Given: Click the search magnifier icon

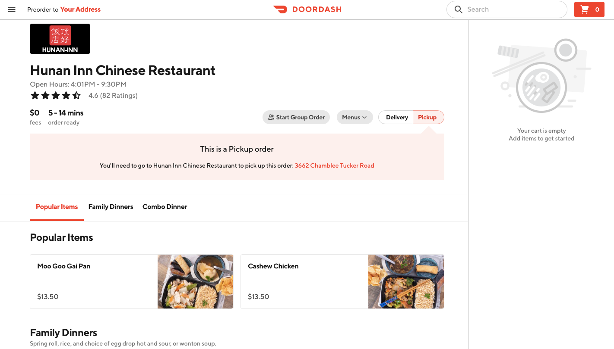Looking at the screenshot, I should pos(459,9).
